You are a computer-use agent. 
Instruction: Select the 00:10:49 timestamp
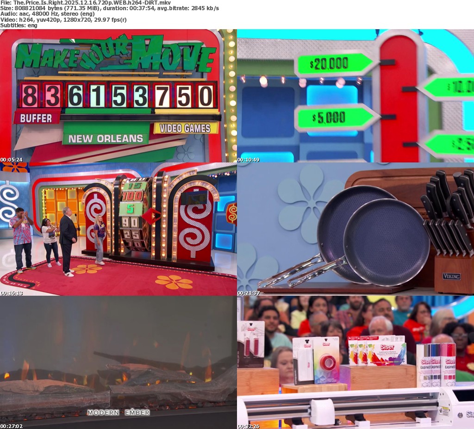click(x=249, y=160)
